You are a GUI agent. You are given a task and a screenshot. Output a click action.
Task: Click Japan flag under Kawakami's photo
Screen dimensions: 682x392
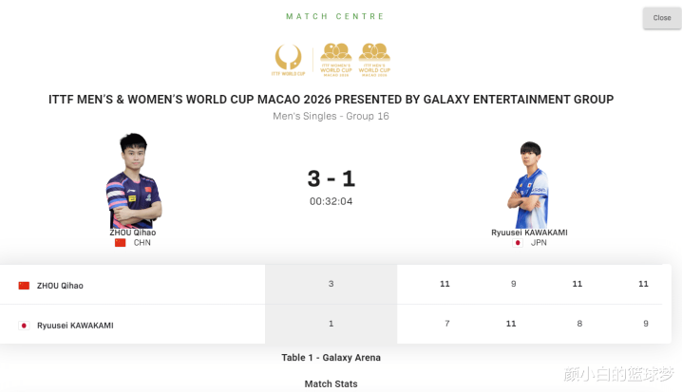[x=518, y=243]
